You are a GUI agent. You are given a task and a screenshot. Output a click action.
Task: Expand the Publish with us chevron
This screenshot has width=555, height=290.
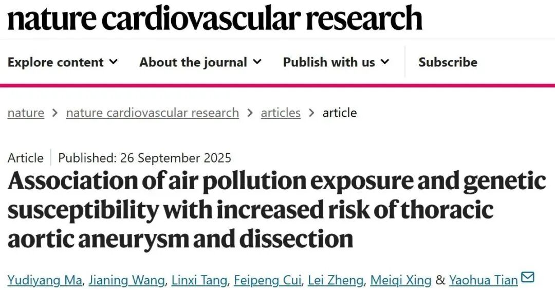pyautogui.click(x=384, y=62)
